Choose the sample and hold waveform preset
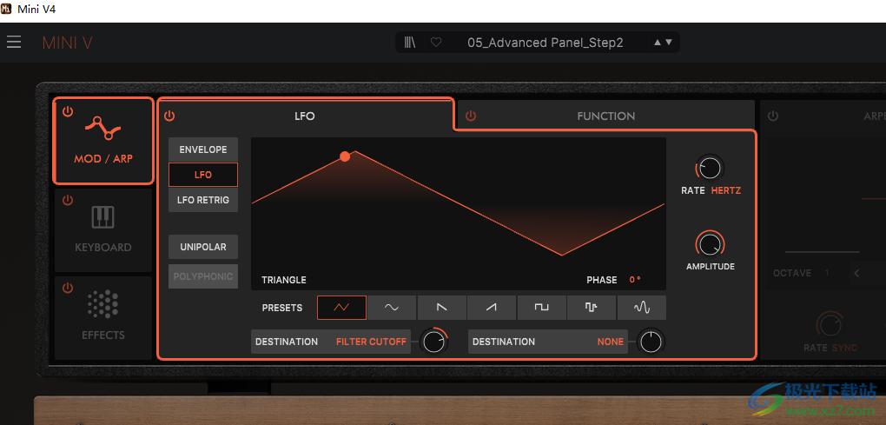Image resolution: width=886 pixels, height=425 pixels. click(592, 308)
